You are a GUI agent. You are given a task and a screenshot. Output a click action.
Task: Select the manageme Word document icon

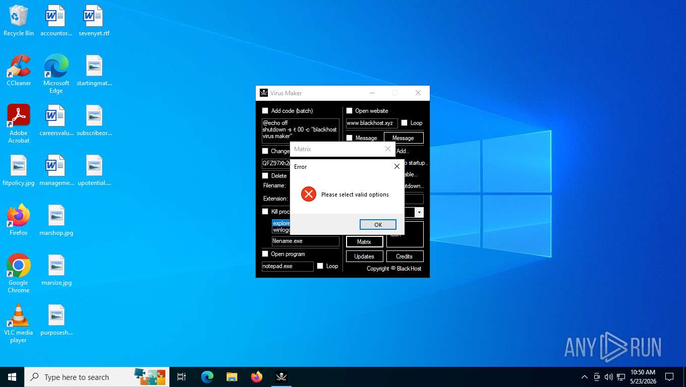pyautogui.click(x=56, y=170)
